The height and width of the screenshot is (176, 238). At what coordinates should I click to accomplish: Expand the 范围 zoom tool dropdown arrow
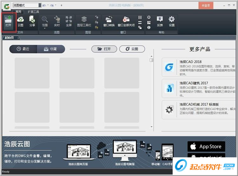45,28
